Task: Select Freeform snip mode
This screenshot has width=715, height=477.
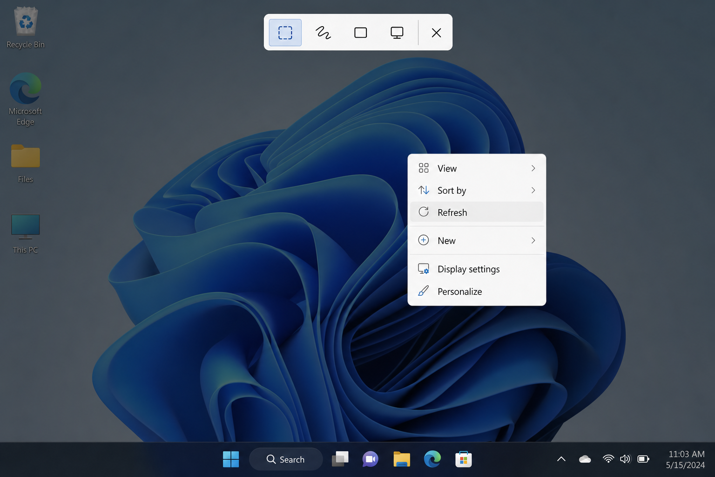Action: point(323,33)
